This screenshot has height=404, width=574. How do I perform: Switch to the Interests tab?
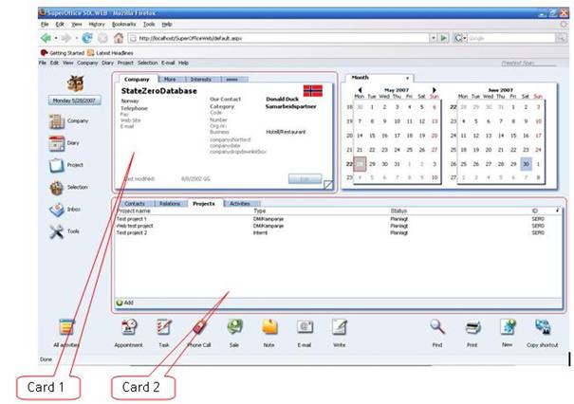tap(200, 79)
